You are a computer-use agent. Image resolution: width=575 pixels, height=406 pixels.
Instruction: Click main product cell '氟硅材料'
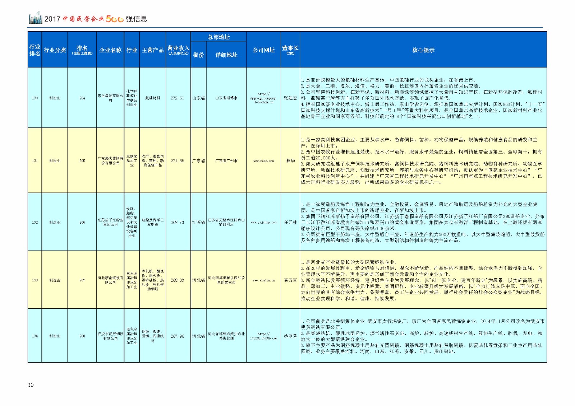[x=153, y=98]
